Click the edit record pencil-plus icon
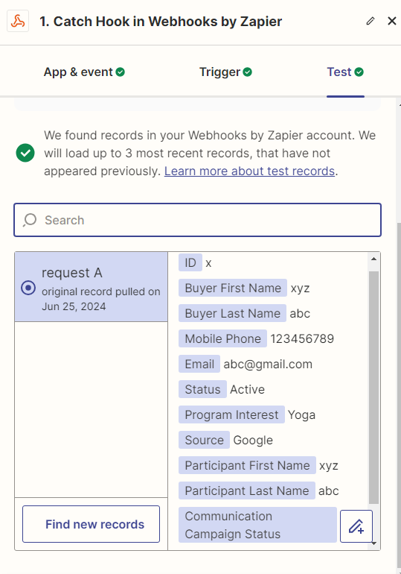The height and width of the screenshot is (574, 401). click(x=356, y=526)
